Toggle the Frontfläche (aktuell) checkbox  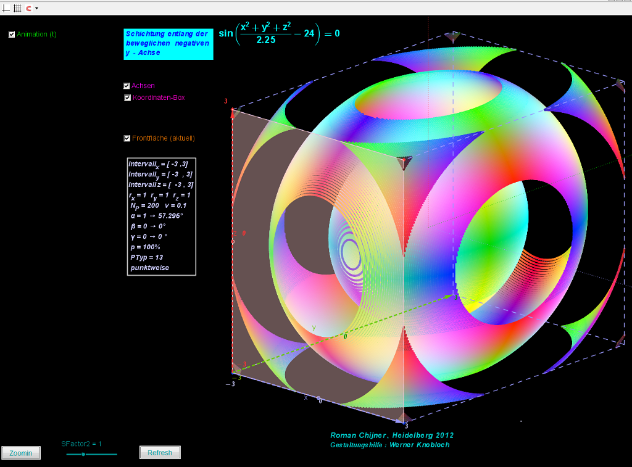pyautogui.click(x=127, y=138)
